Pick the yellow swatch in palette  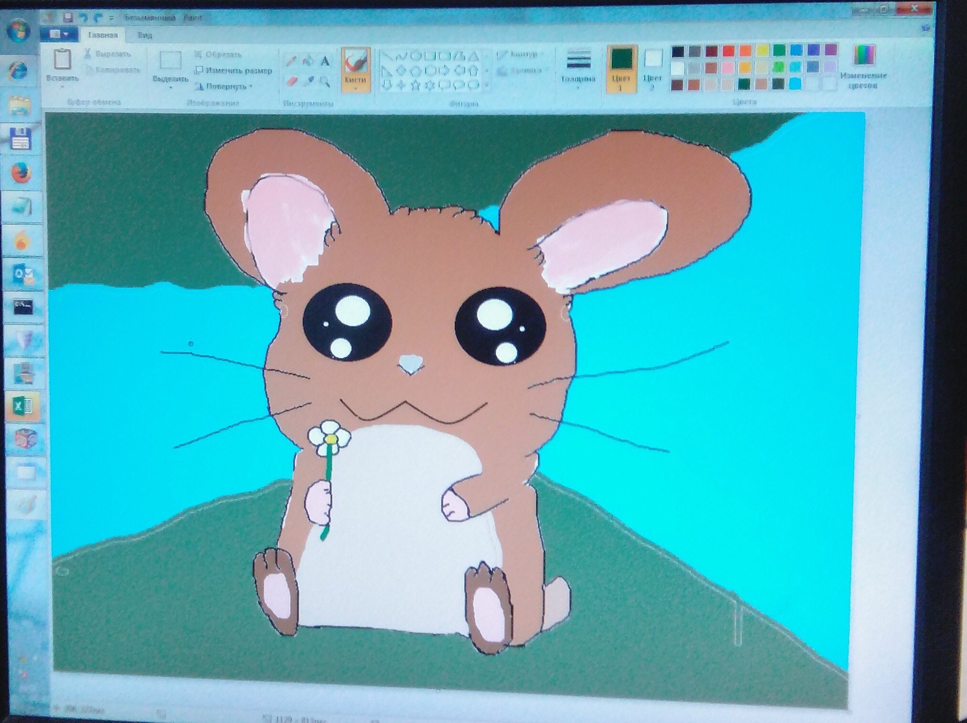coord(763,51)
